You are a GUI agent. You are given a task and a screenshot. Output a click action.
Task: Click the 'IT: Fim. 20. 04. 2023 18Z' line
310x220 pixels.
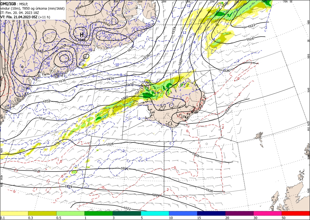(x=19, y=13)
